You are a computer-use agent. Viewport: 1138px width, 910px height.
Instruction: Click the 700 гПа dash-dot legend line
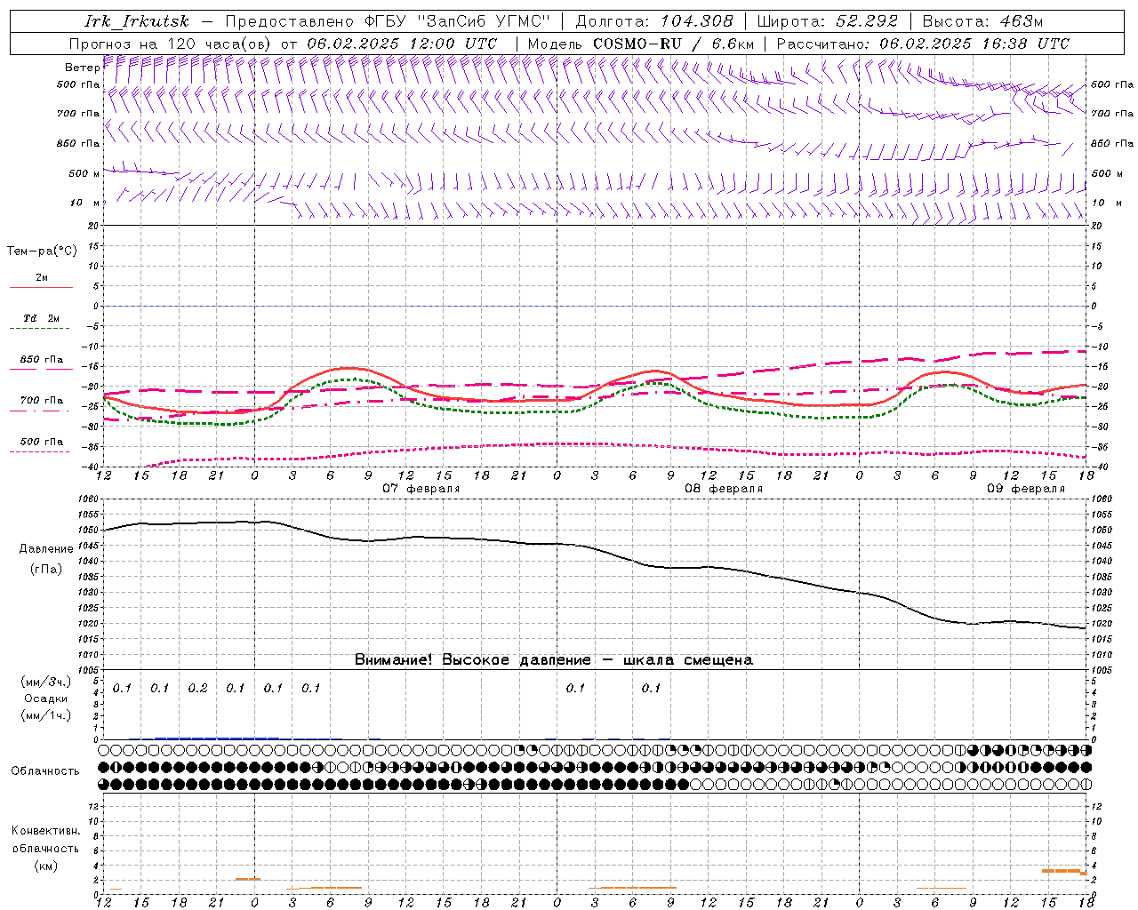[x=41, y=410]
